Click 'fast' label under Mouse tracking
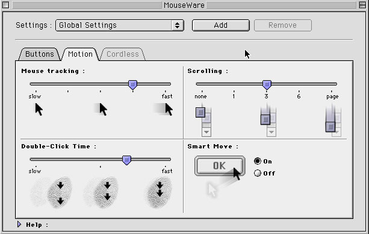The width and height of the screenshot is (369, 234). coord(167,96)
